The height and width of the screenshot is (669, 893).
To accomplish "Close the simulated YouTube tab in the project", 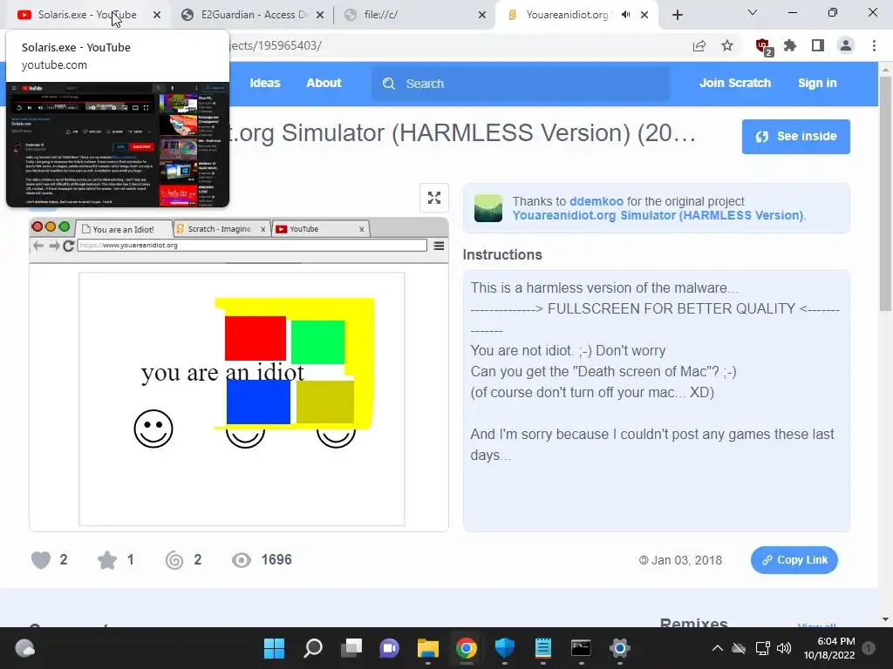I will point(361,229).
